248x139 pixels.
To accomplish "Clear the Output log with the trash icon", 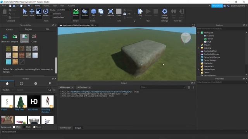I will pyautogui.click(x=189, y=87).
